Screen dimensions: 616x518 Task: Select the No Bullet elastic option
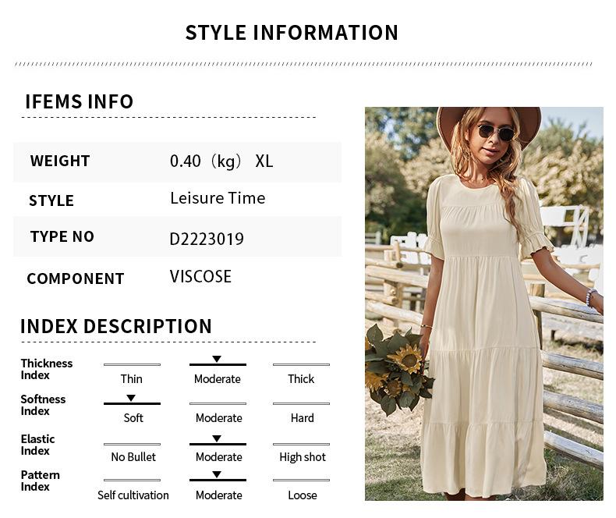(x=133, y=456)
